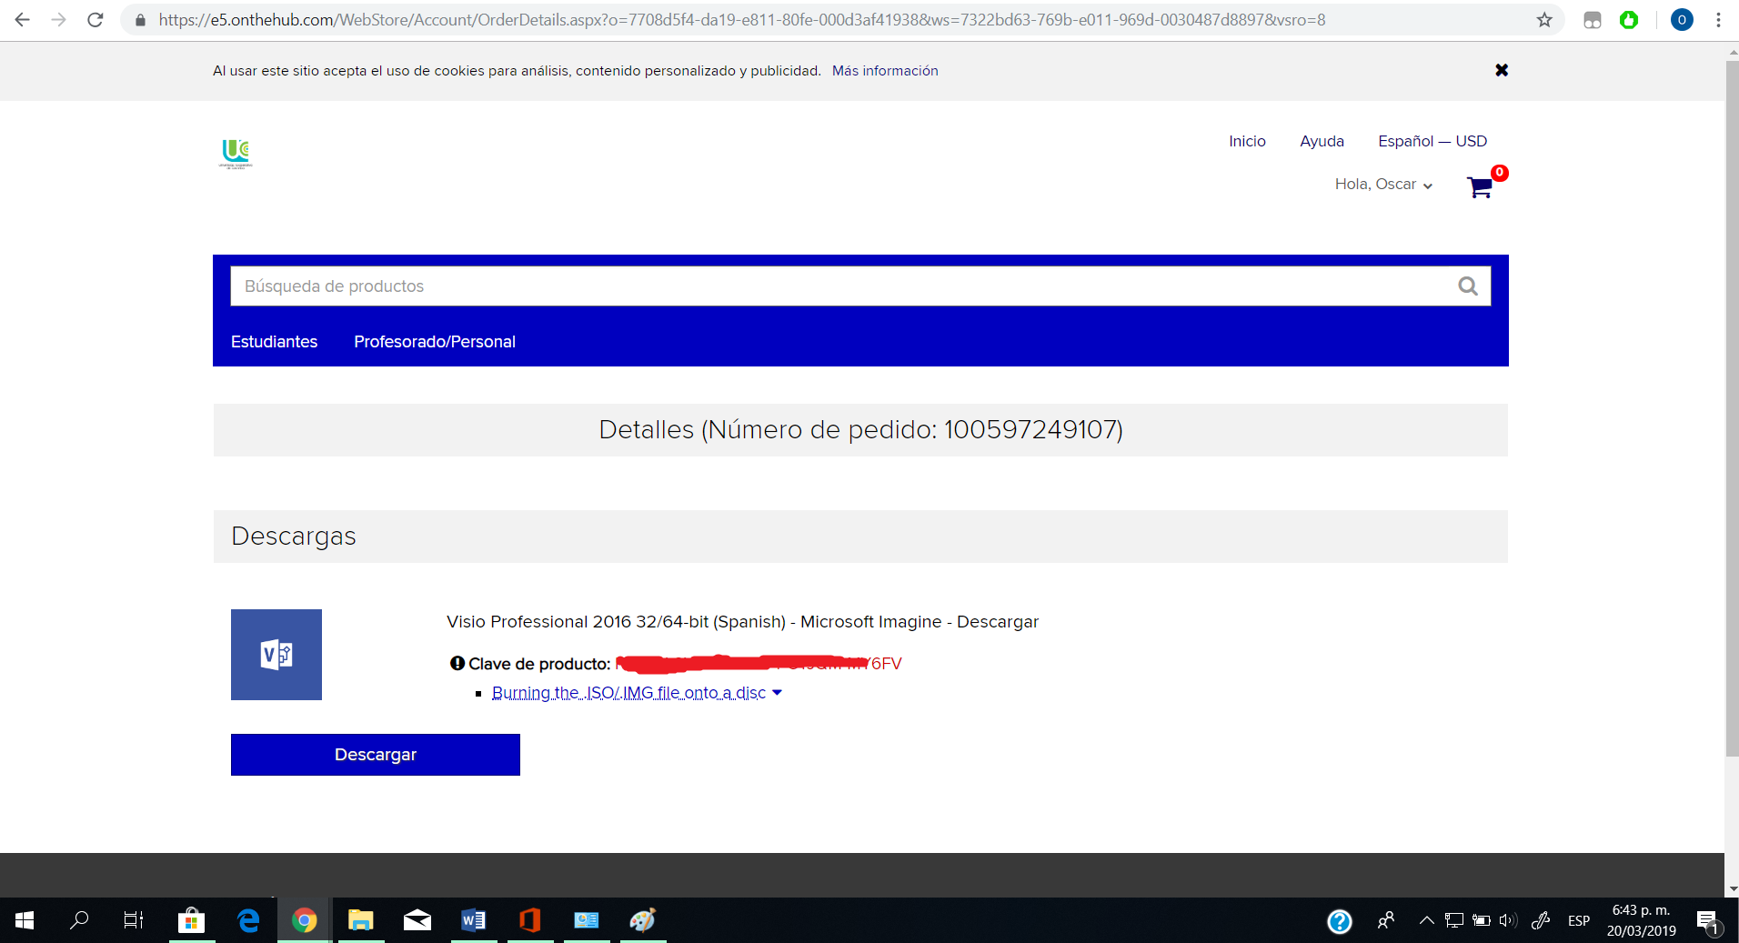Open the Más información cookie link
Viewport: 1739px width, 943px height.
[885, 70]
